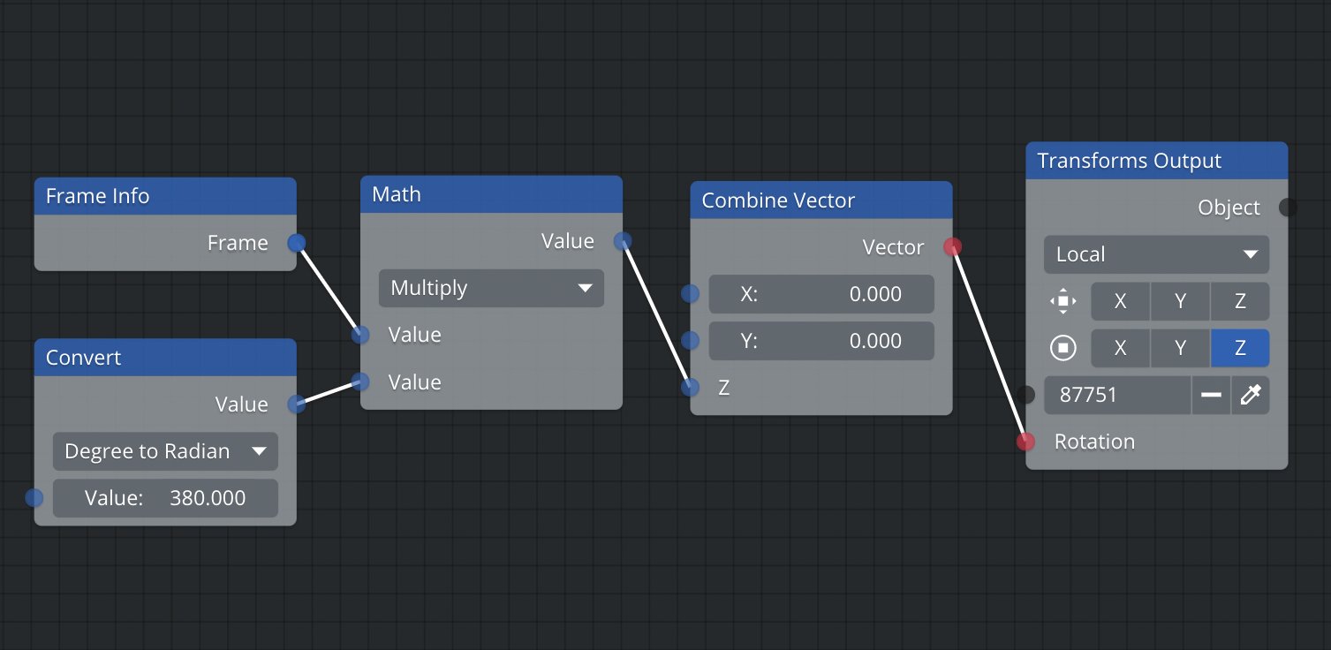The width and height of the screenshot is (1331, 650).
Task: Select the Frame Info node header
Action: [165, 196]
